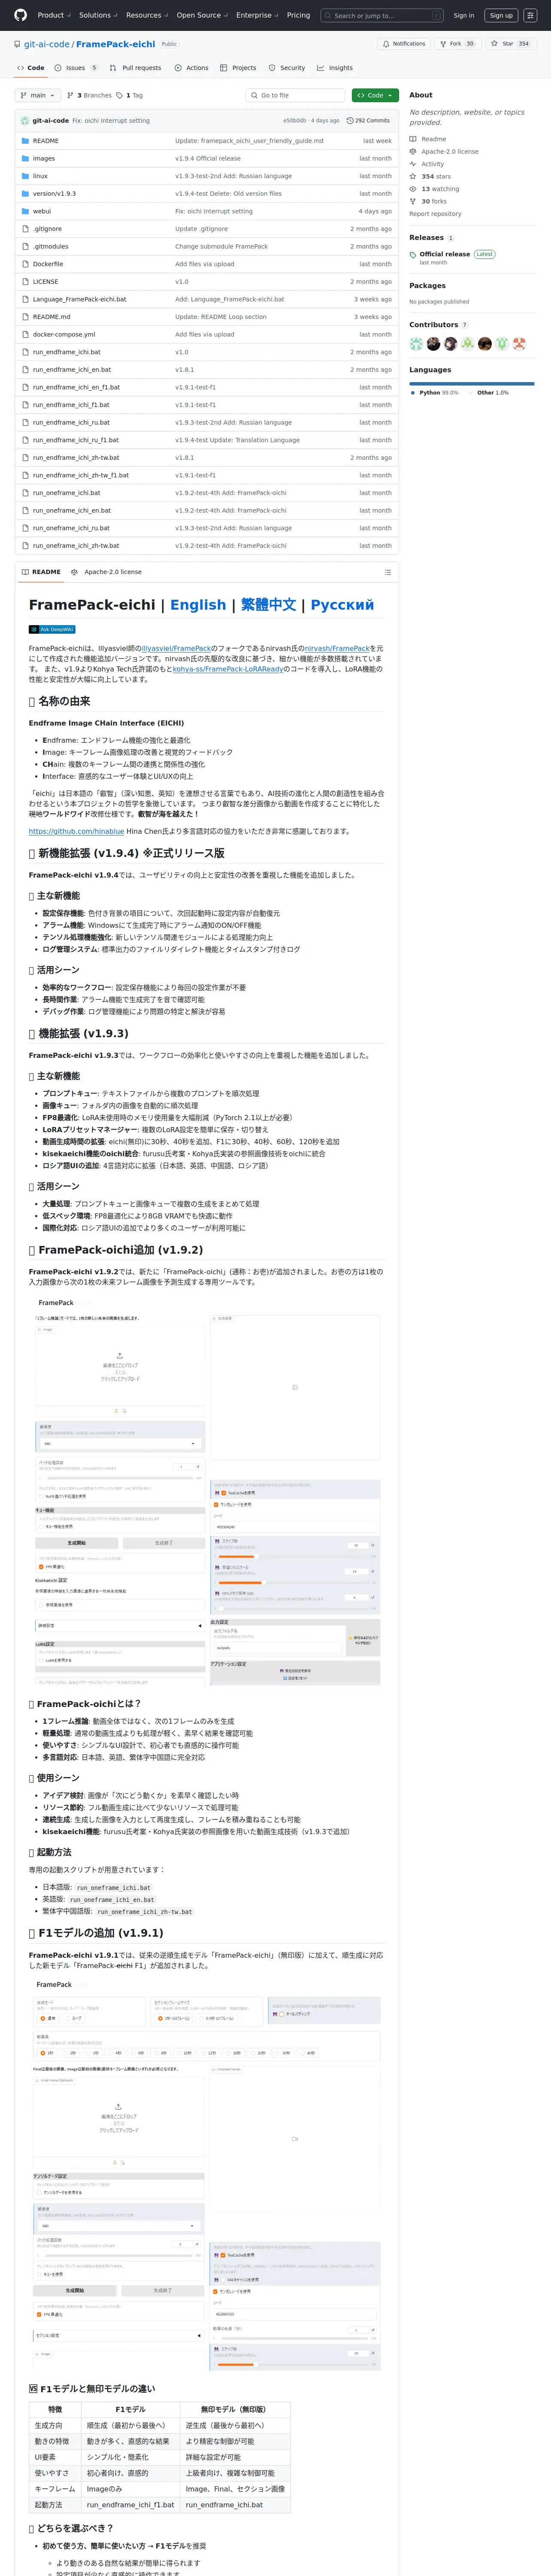Open the .gitignore file
Screen dimensions: 551x2576
click(x=47, y=229)
